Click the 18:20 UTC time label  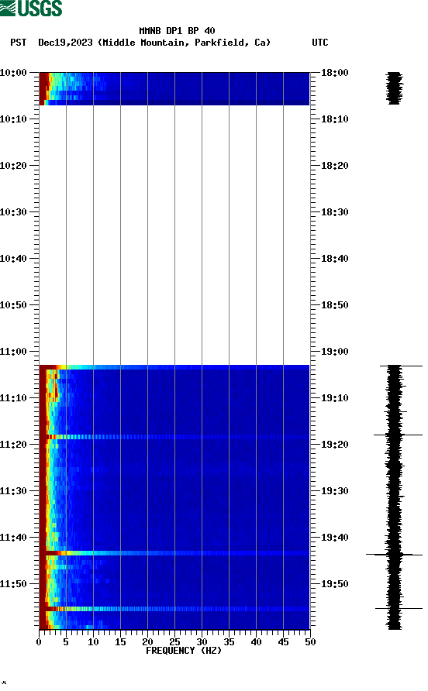(334, 166)
